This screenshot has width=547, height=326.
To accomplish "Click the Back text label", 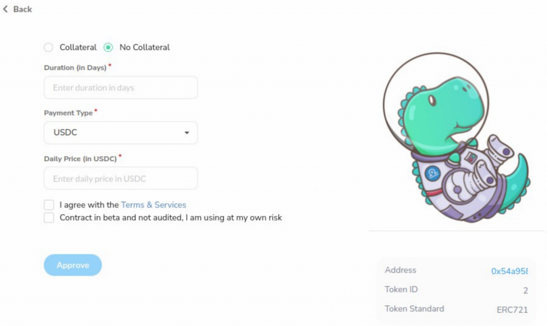I will 22,9.
